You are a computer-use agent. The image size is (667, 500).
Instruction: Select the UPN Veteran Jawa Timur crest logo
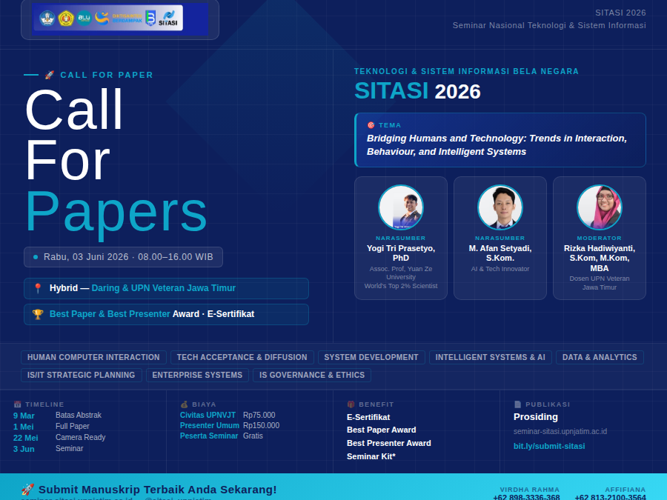[x=66, y=19]
